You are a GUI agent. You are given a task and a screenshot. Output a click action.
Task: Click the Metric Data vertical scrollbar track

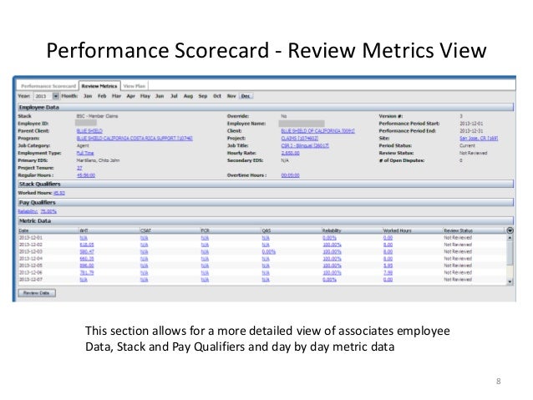point(510,260)
